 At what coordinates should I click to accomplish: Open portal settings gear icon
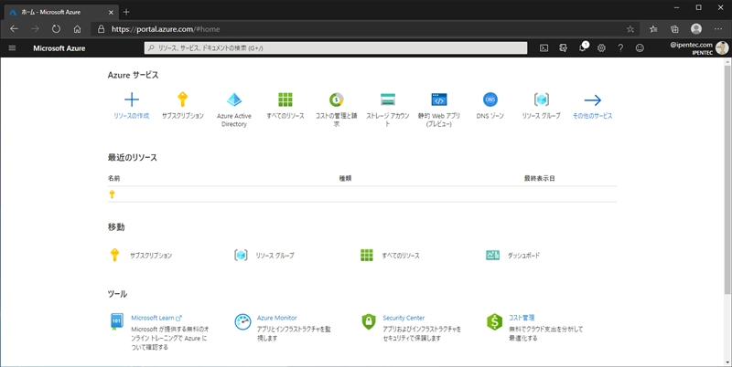601,47
